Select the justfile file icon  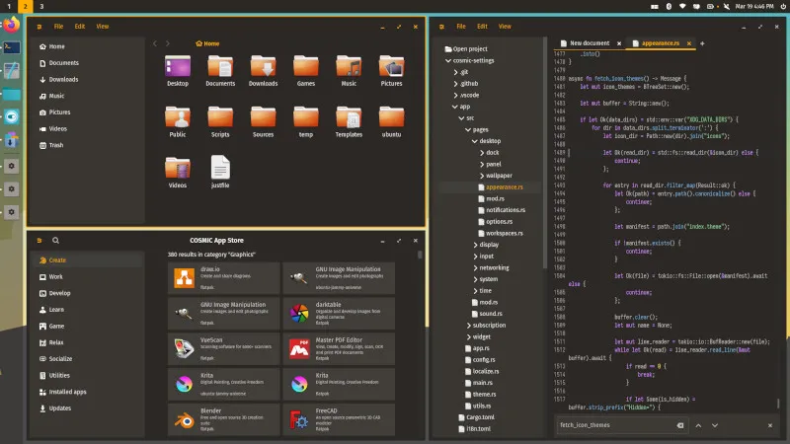pos(220,173)
